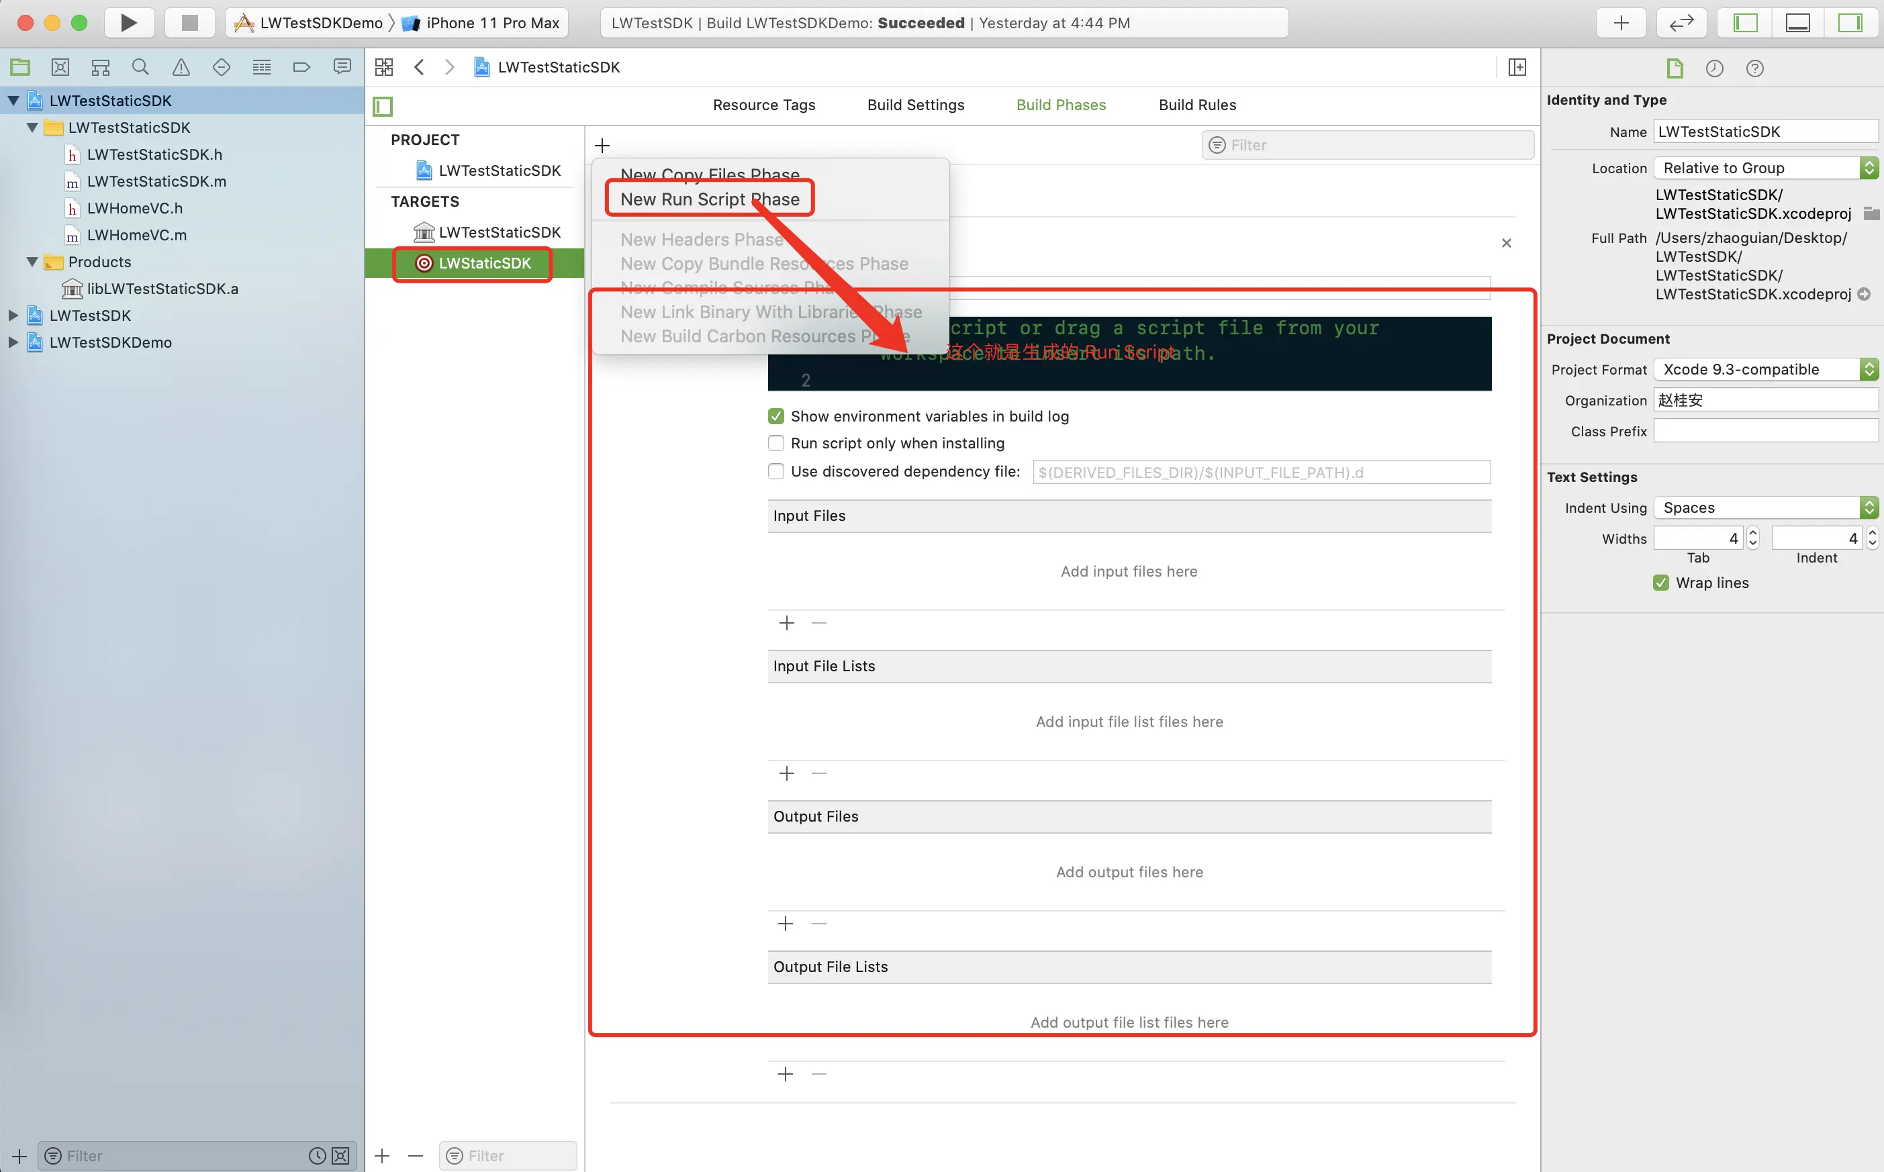This screenshot has height=1172, width=1884.
Task: Enable Run script only when installing
Action: 776,444
